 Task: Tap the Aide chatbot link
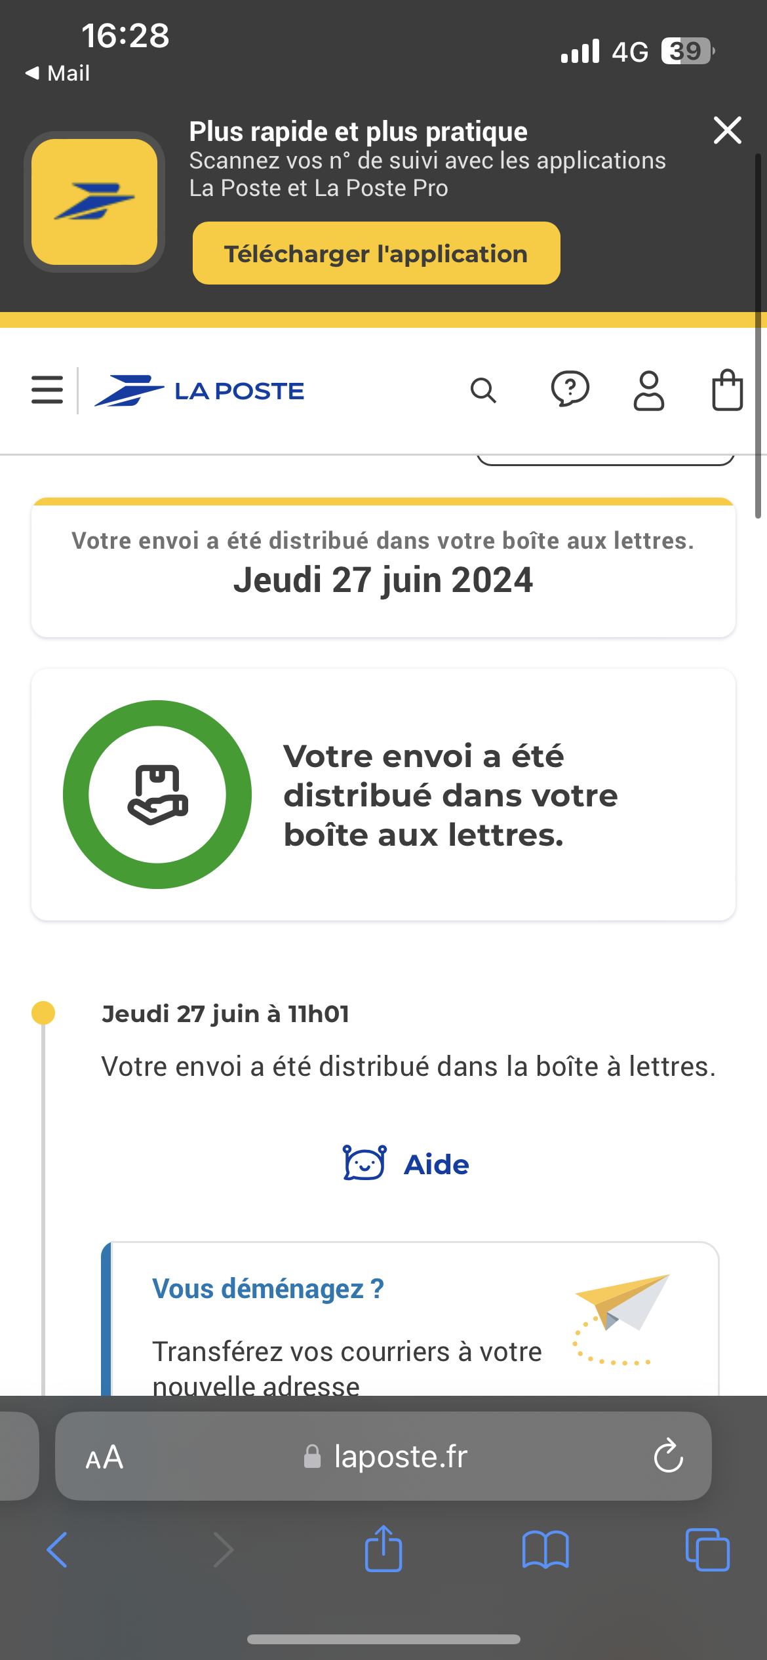406,1164
